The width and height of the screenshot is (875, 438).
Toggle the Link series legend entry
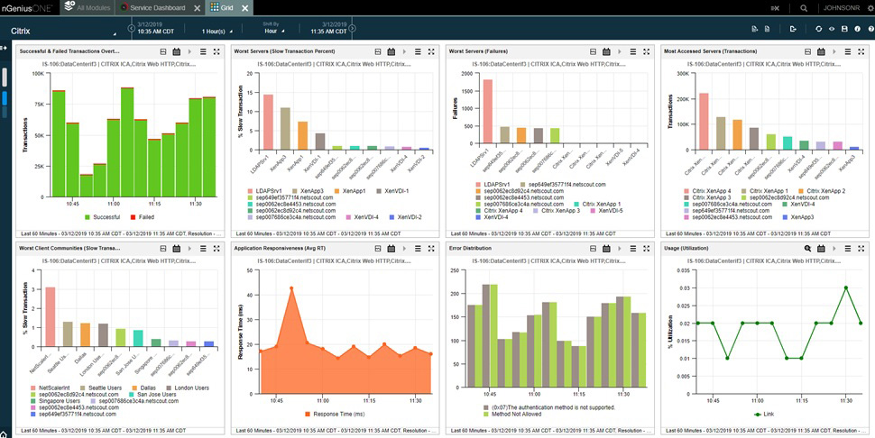[x=764, y=414]
